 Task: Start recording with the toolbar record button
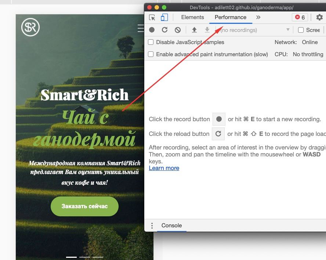pyautogui.click(x=152, y=30)
